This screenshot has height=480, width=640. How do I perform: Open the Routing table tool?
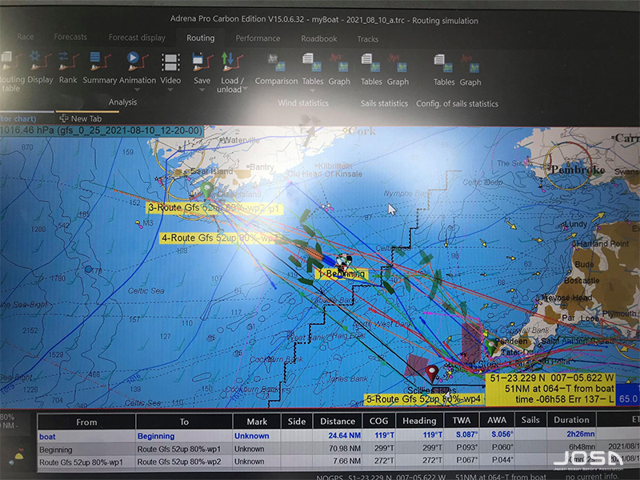point(10,71)
